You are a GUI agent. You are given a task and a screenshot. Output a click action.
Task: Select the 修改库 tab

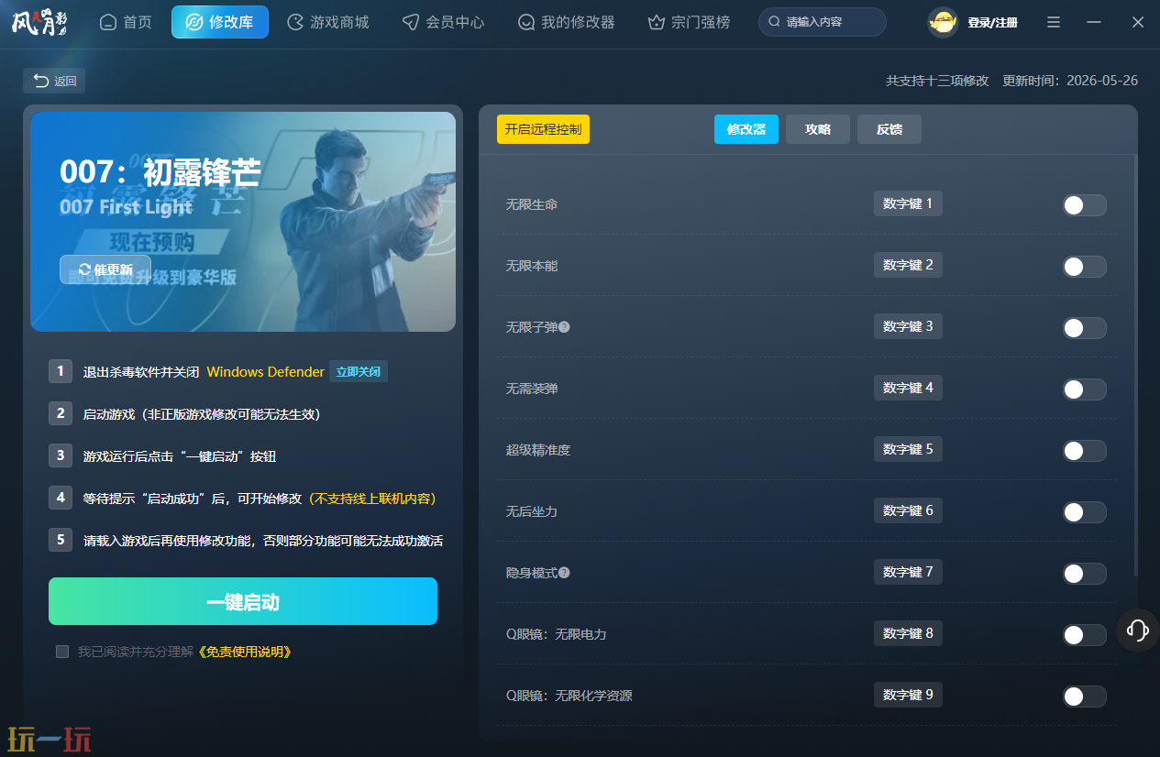click(220, 22)
